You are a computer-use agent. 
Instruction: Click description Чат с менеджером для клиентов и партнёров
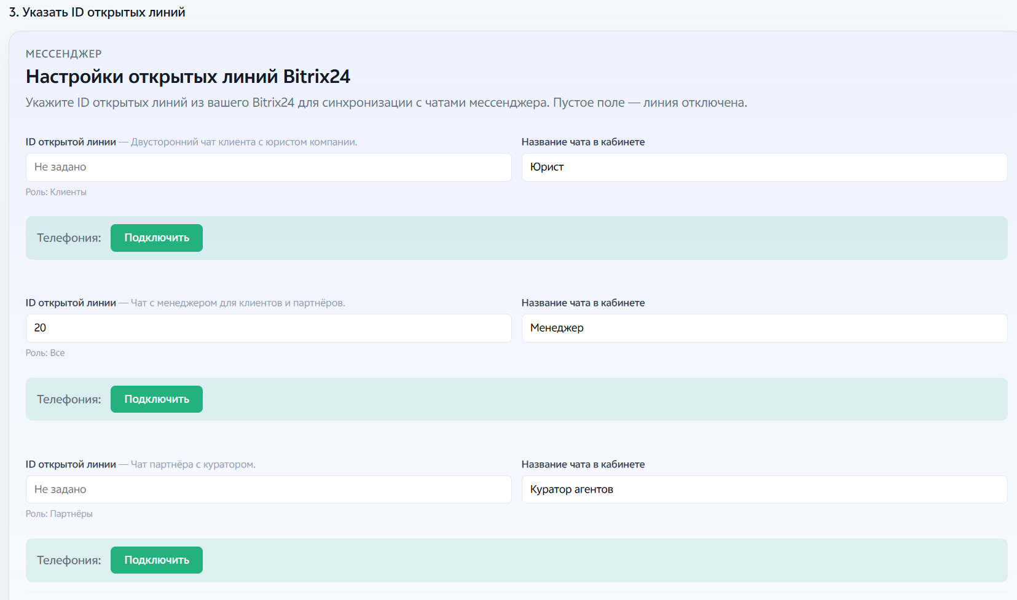tap(238, 303)
